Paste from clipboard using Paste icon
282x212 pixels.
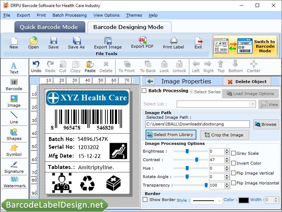point(90,67)
